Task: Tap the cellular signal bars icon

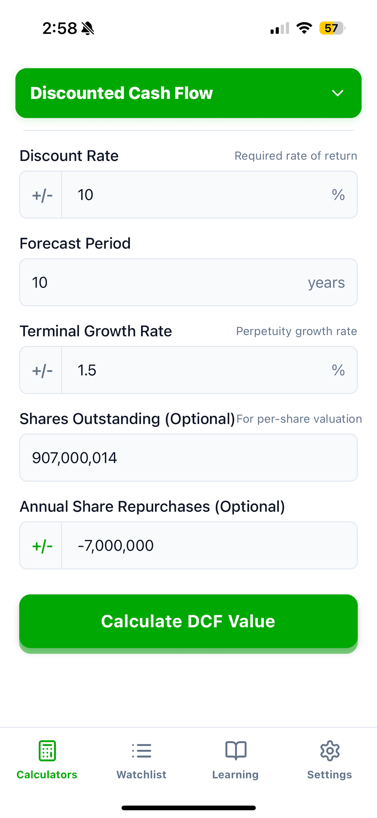Action: coord(280,28)
